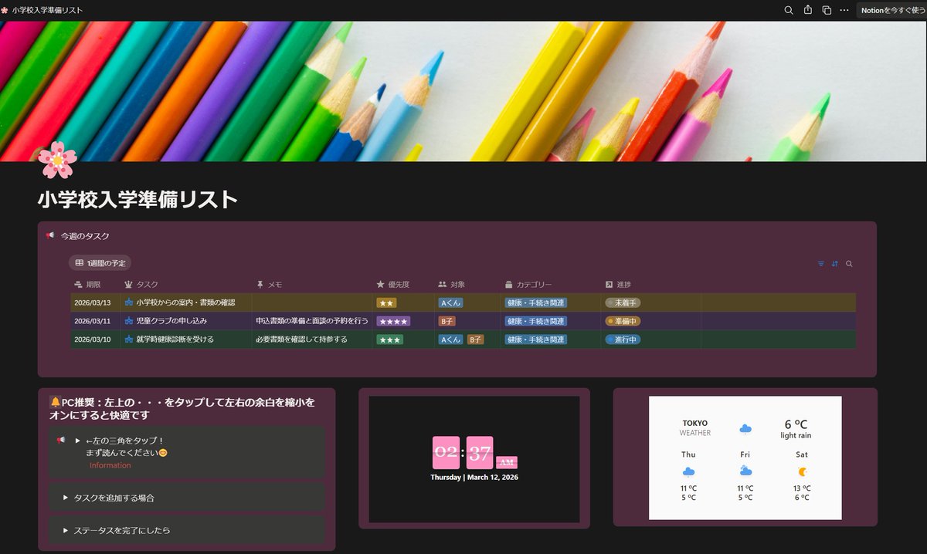Click the sort icon on the task database
Screen dimensions: 927x554
835,263
